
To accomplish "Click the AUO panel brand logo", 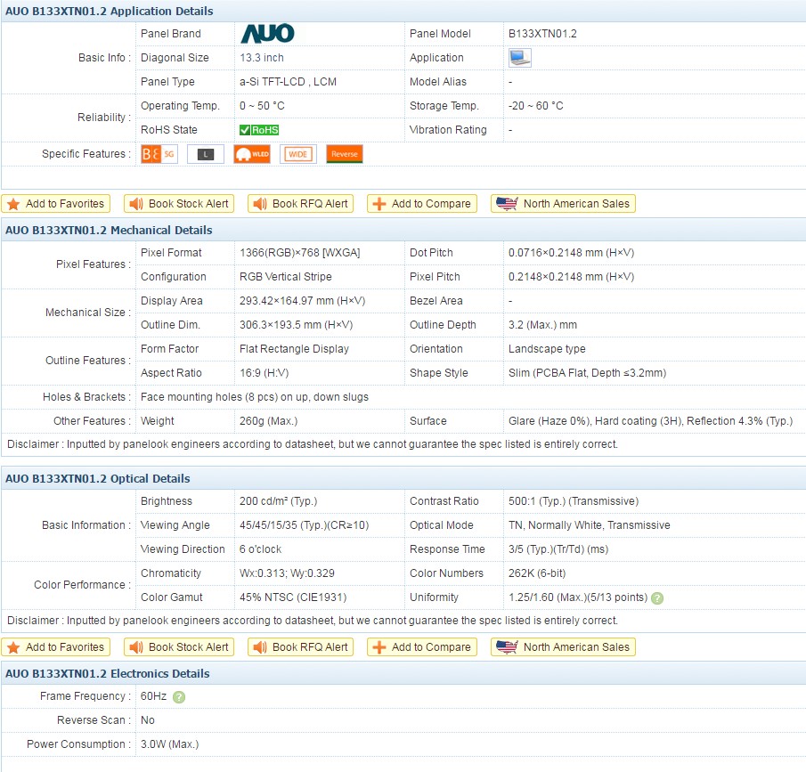I will click(x=267, y=34).
